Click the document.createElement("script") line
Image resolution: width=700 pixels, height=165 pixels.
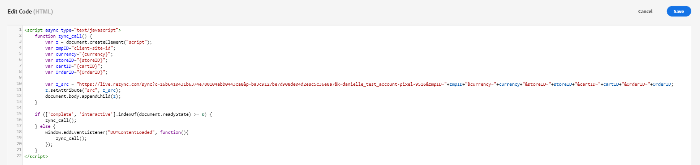108,42
